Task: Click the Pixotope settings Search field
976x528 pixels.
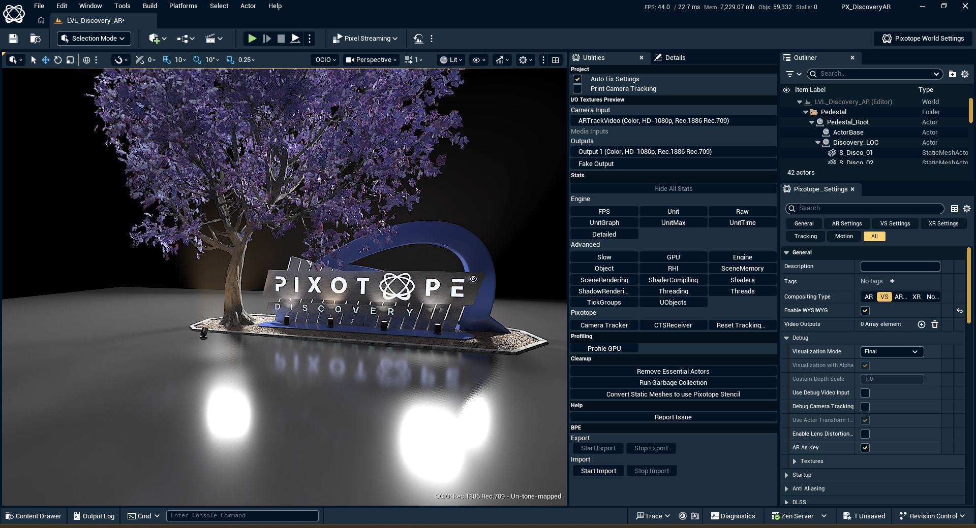Action: click(865, 209)
